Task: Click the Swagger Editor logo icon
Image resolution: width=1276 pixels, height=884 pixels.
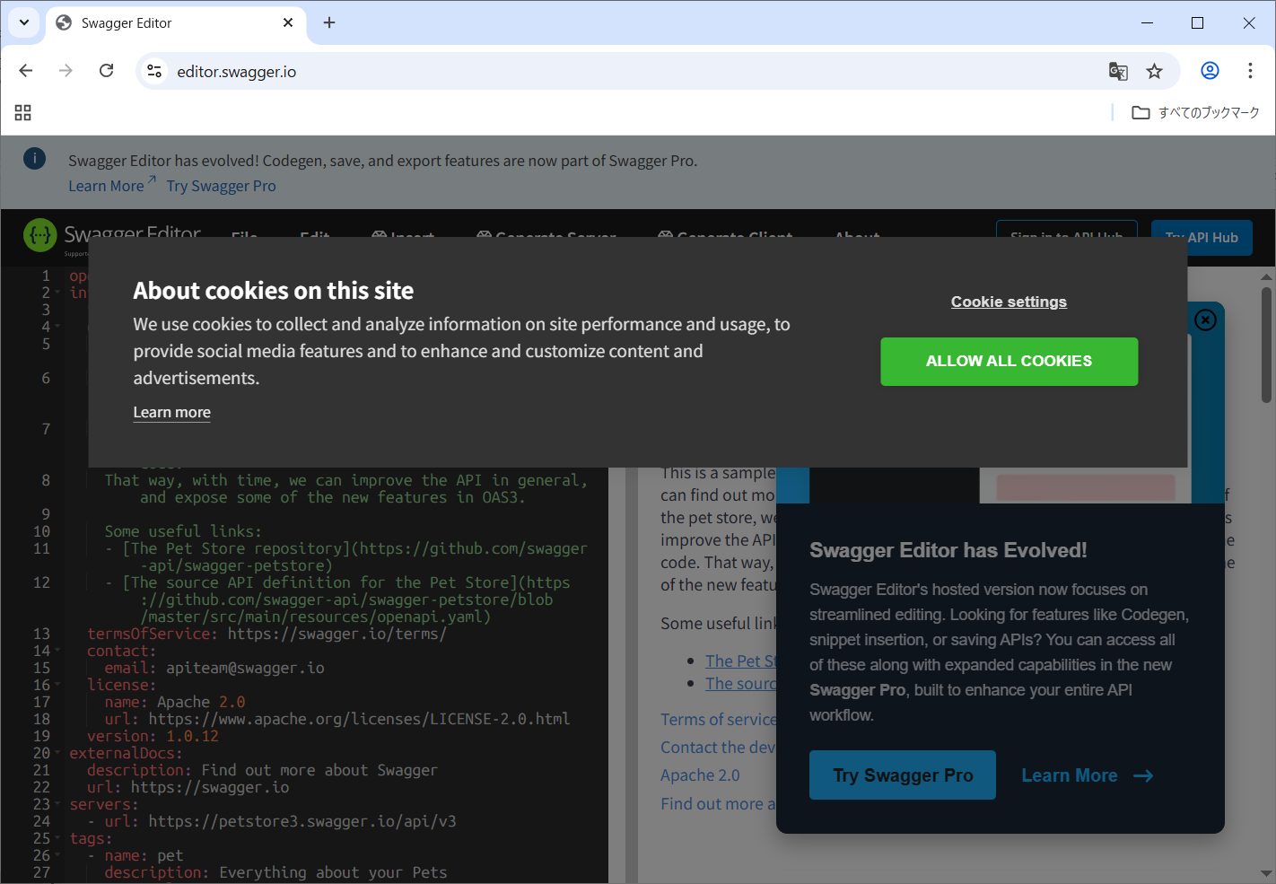Action: (x=39, y=236)
